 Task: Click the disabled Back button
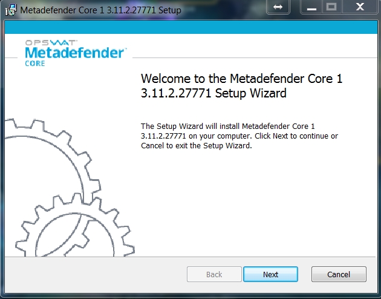click(214, 274)
